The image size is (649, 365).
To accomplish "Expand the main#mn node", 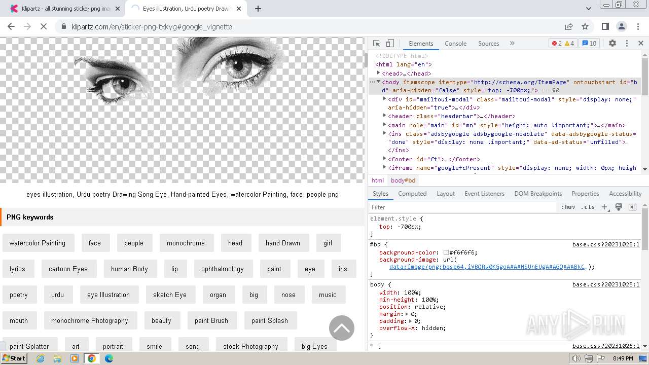I will [x=384, y=125].
